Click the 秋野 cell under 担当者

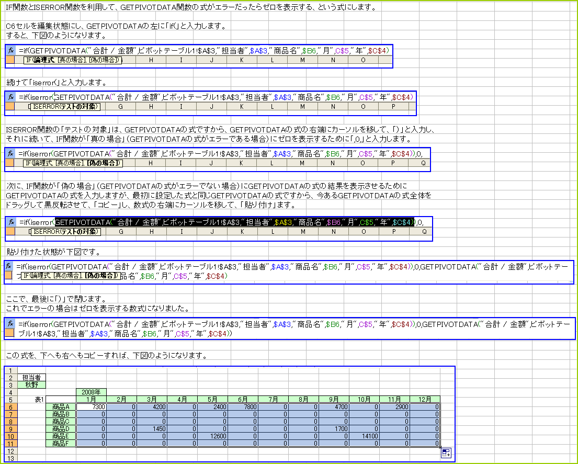(32, 384)
